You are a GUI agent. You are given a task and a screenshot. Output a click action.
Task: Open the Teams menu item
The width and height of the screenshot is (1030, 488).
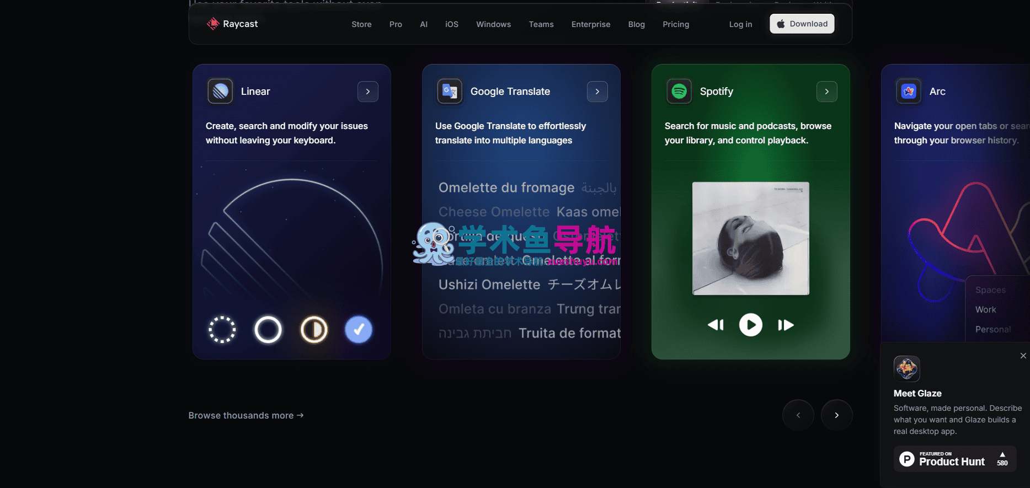point(541,24)
